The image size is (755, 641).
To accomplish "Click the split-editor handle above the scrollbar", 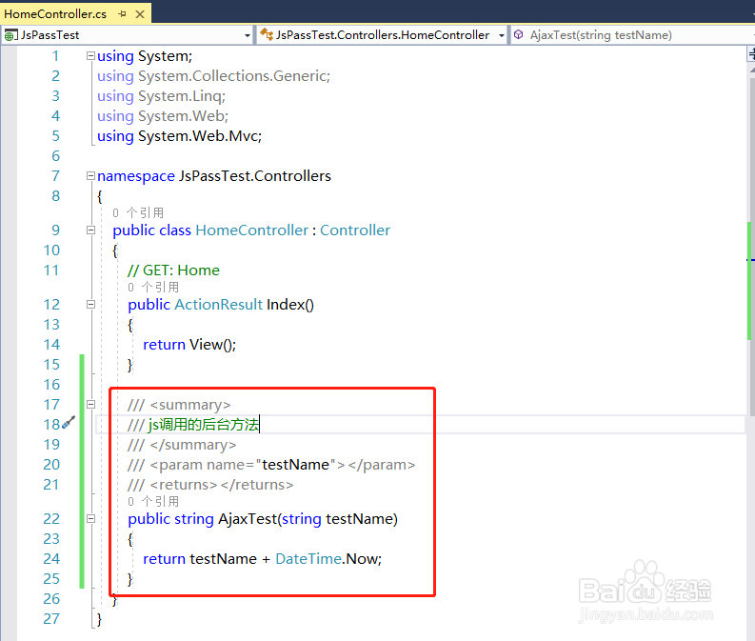I will click(751, 54).
